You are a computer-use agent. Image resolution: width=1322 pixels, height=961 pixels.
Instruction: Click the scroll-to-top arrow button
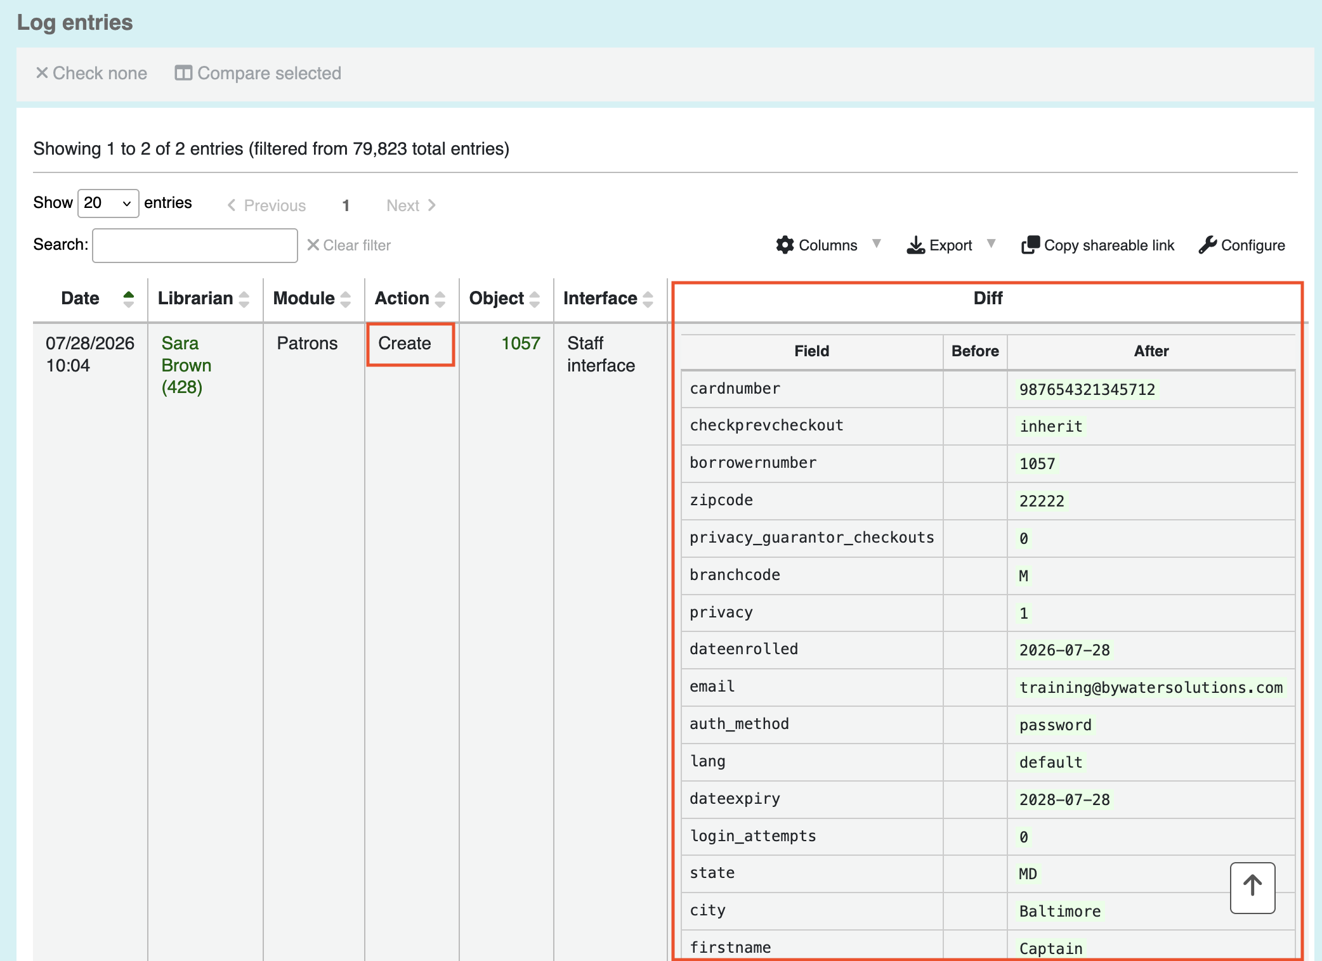1252,887
